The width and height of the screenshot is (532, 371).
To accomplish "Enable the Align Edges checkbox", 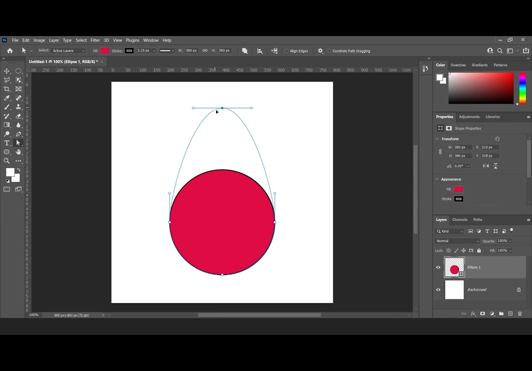I will [x=287, y=51].
